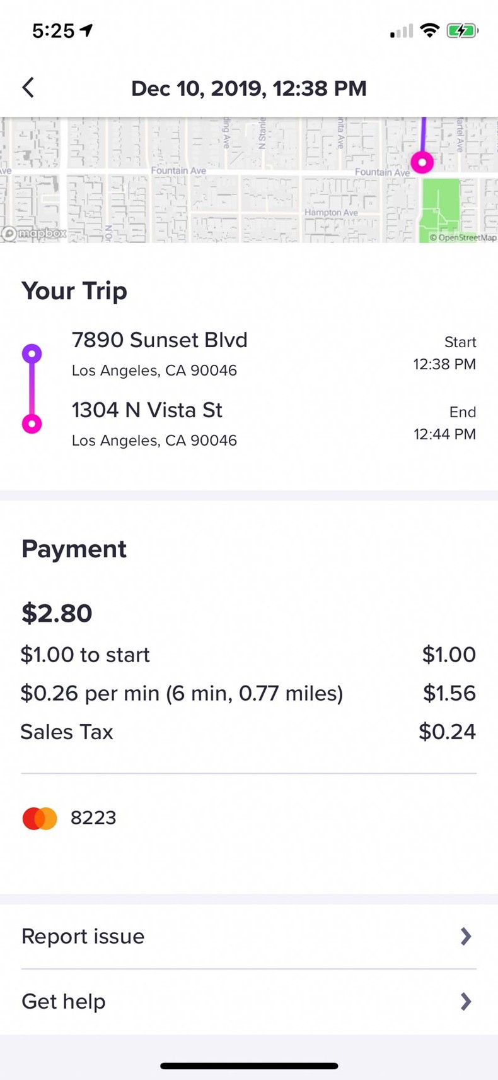Open the OpenStreetMap attribution link
The image size is (498, 1080).
463,237
